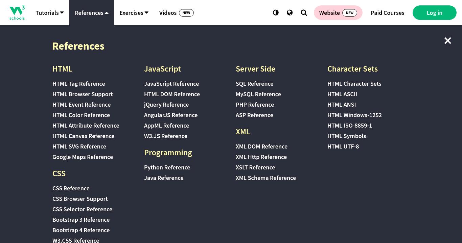This screenshot has height=243, width=462.
Task: Open JavaScript Reference
Action: click(171, 84)
